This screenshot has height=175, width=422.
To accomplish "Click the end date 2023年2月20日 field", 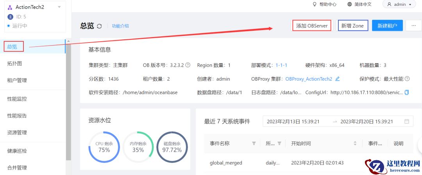I will pyautogui.click(x=367, y=122).
